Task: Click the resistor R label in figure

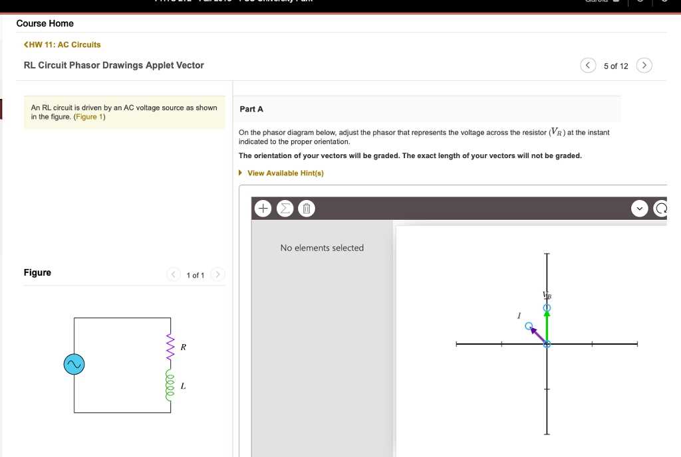Action: click(184, 347)
